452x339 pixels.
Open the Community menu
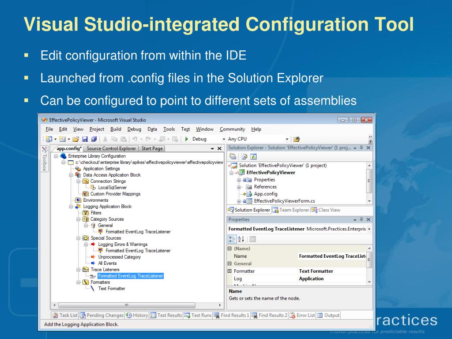pos(232,129)
